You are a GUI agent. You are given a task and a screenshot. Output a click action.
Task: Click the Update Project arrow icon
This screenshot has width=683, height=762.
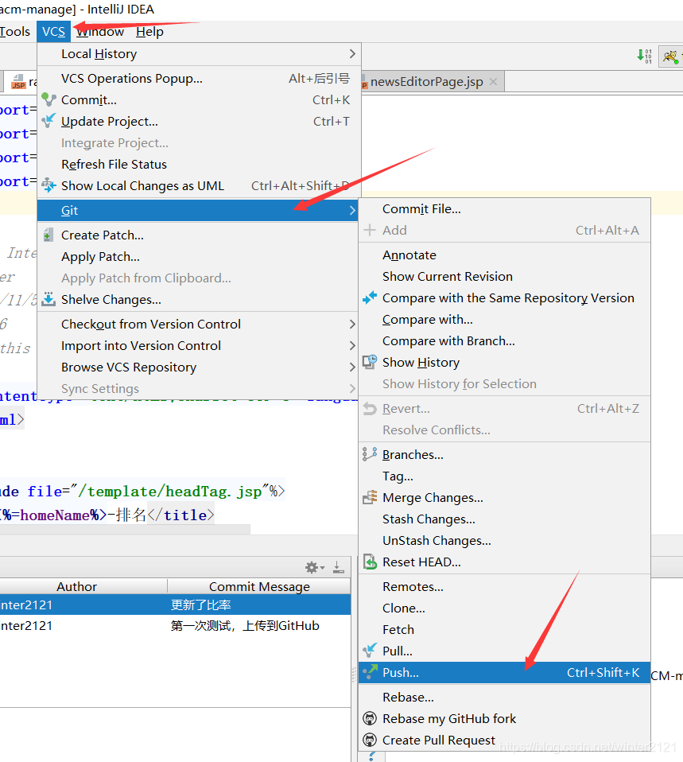pyautogui.click(x=49, y=121)
